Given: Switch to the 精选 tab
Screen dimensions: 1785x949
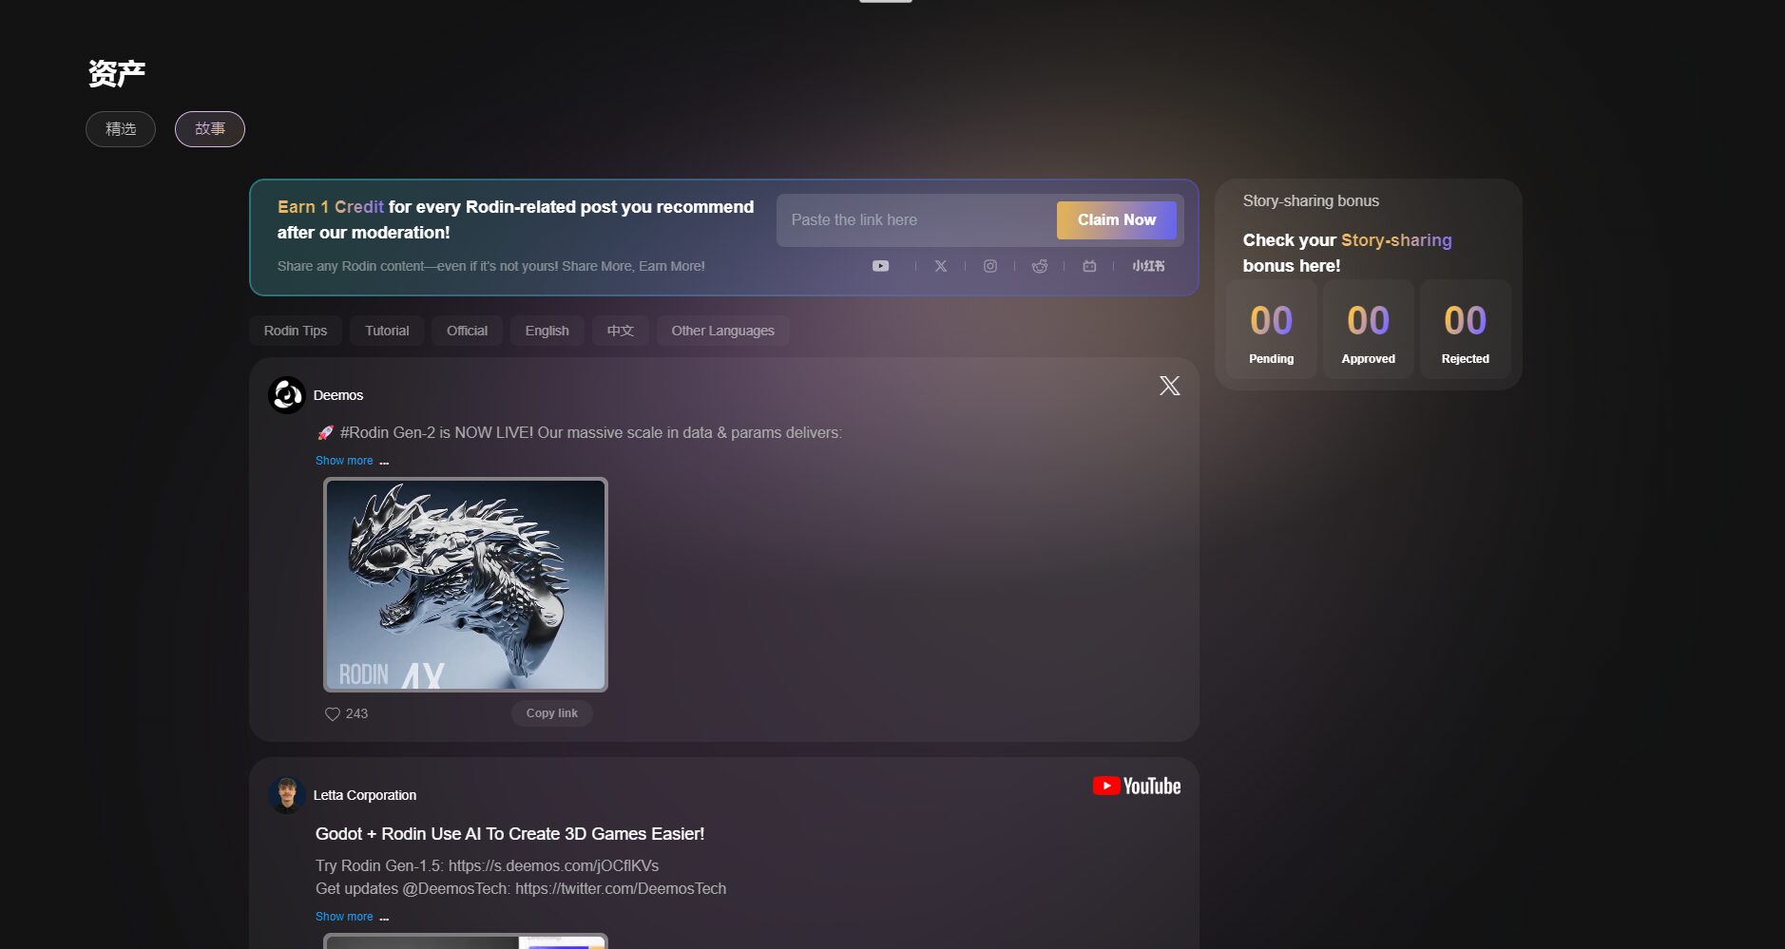Looking at the screenshot, I should pyautogui.click(x=121, y=129).
